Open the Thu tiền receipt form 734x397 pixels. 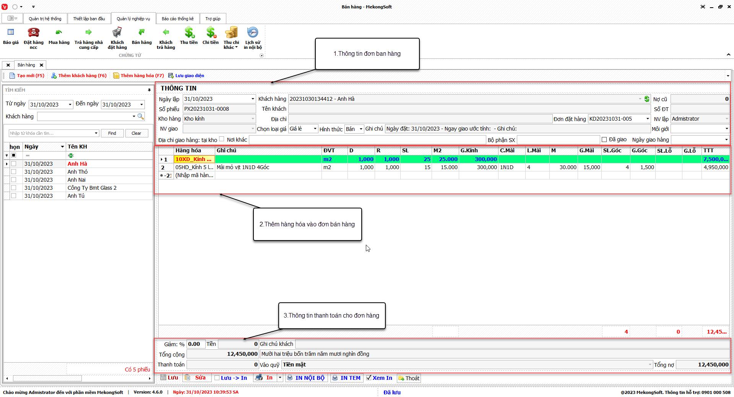coord(189,37)
